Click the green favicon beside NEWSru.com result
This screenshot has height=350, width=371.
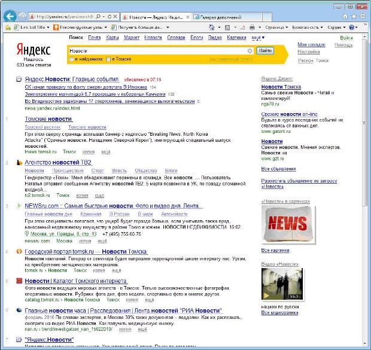pyautogui.click(x=19, y=206)
